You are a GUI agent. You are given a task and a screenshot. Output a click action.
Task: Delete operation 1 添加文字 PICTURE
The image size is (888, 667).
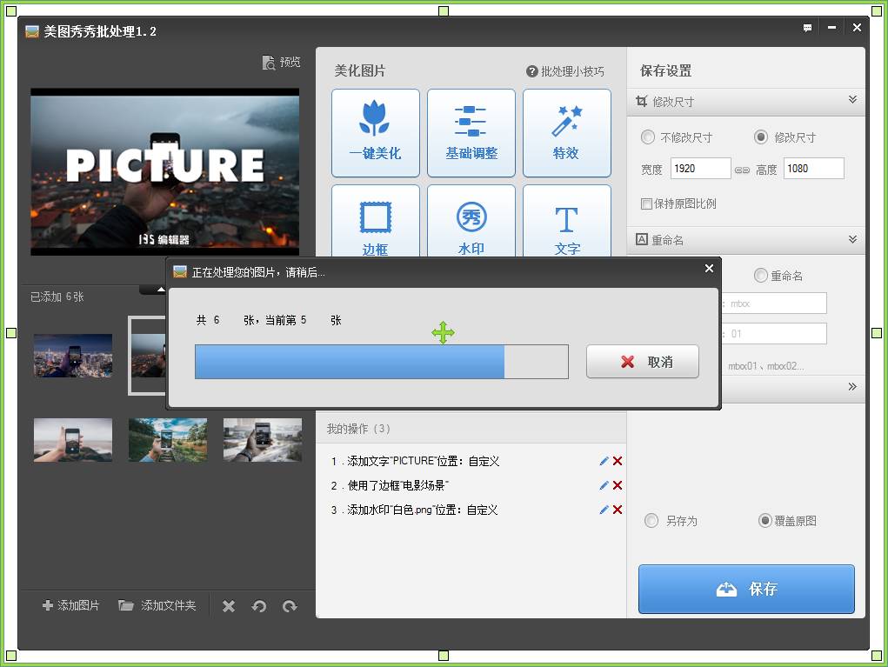[x=618, y=462]
